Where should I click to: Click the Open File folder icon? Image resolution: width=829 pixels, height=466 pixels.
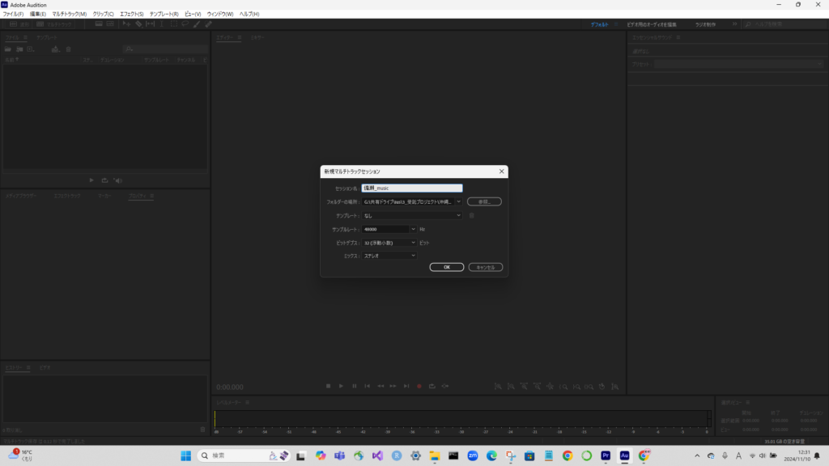9,49
